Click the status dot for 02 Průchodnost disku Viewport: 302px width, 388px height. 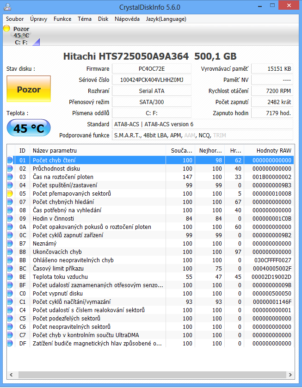(x=10, y=168)
